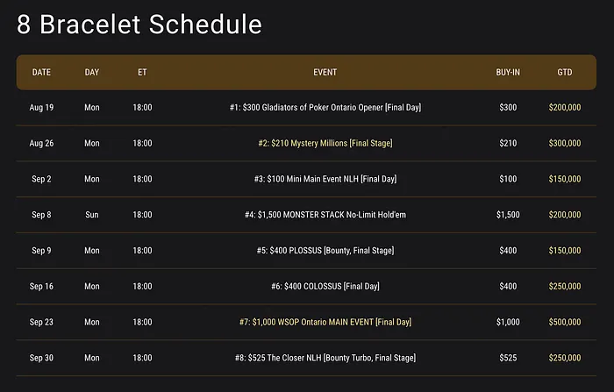Open the #2 Mystery Millions event link
614x392 pixels.
point(325,143)
